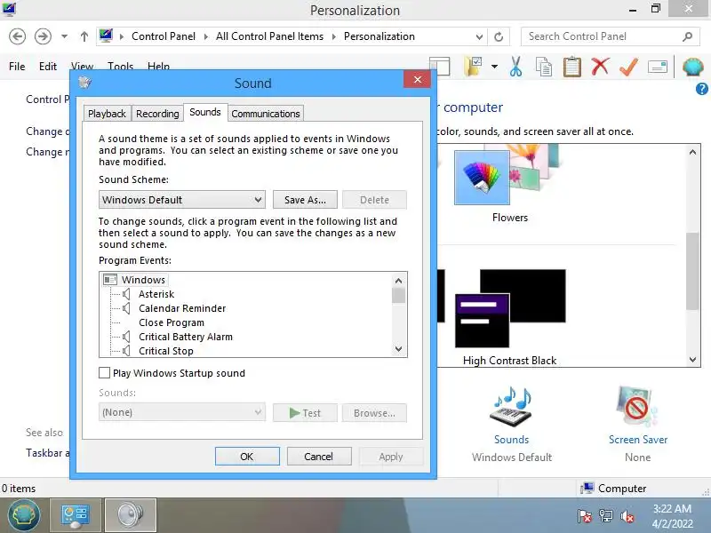Expand arrow after Control Panel breadcrumb
The image size is (711, 533).
(205, 36)
